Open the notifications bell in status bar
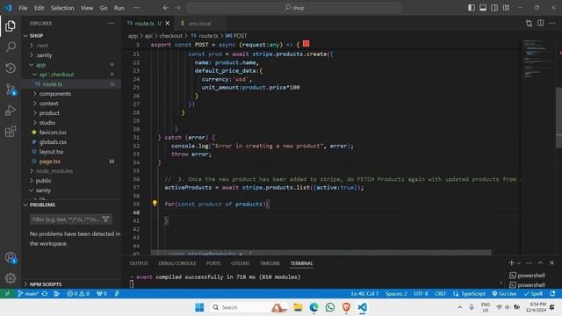 (x=552, y=293)
